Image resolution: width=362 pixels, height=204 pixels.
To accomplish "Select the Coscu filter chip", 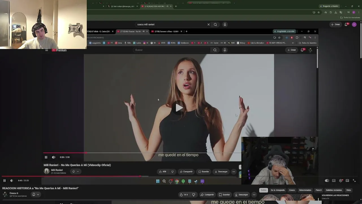I will [x=292, y=190].
